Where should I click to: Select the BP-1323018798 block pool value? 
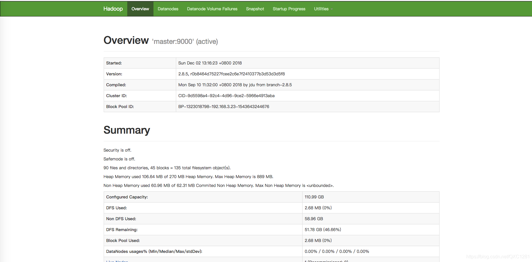224,107
